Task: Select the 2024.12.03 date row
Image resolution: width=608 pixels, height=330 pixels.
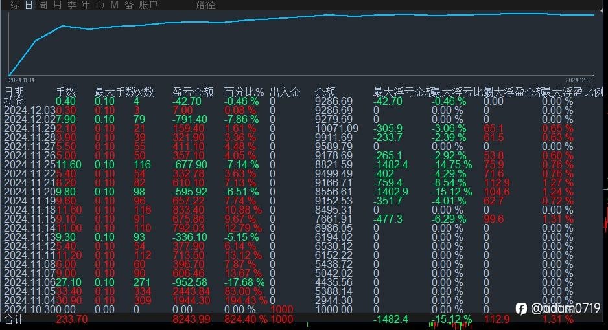Action: click(x=30, y=110)
